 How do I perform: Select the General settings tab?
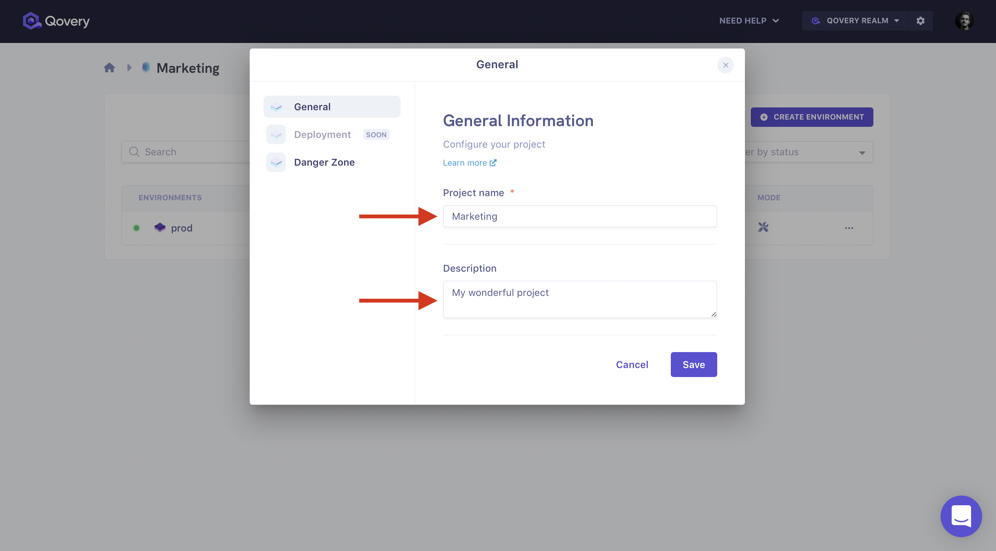(x=332, y=107)
